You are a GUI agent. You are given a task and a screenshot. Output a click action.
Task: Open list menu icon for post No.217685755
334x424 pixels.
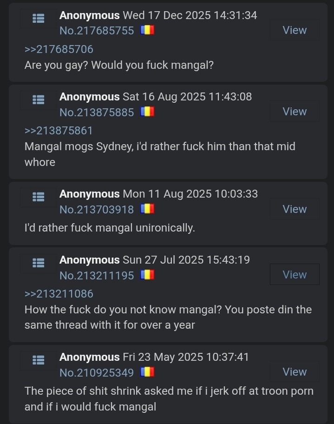pyautogui.click(x=39, y=19)
